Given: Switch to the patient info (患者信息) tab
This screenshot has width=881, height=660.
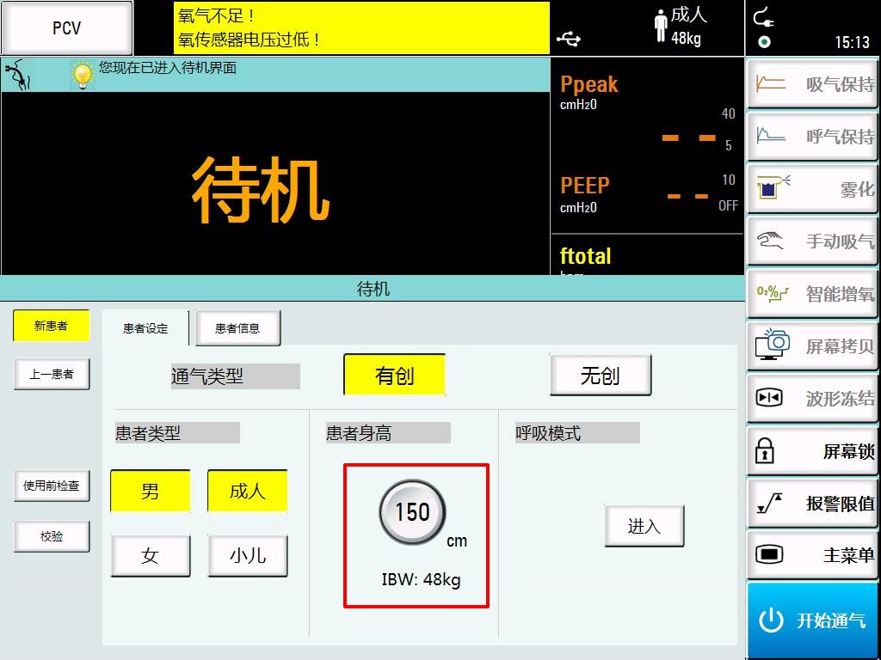Looking at the screenshot, I should [x=237, y=327].
